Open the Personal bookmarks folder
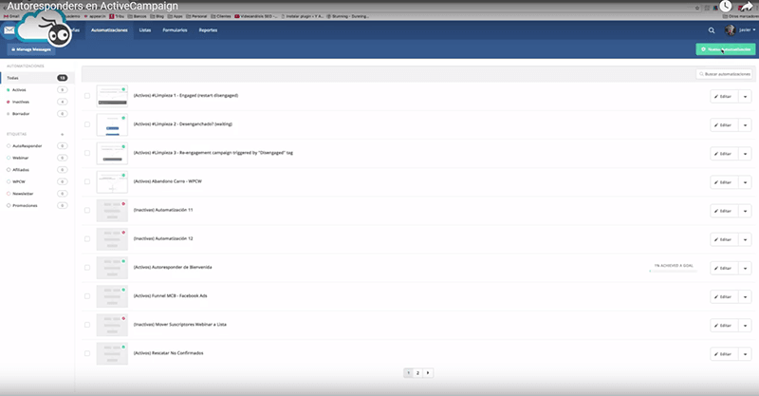The image size is (759, 396). [x=196, y=16]
